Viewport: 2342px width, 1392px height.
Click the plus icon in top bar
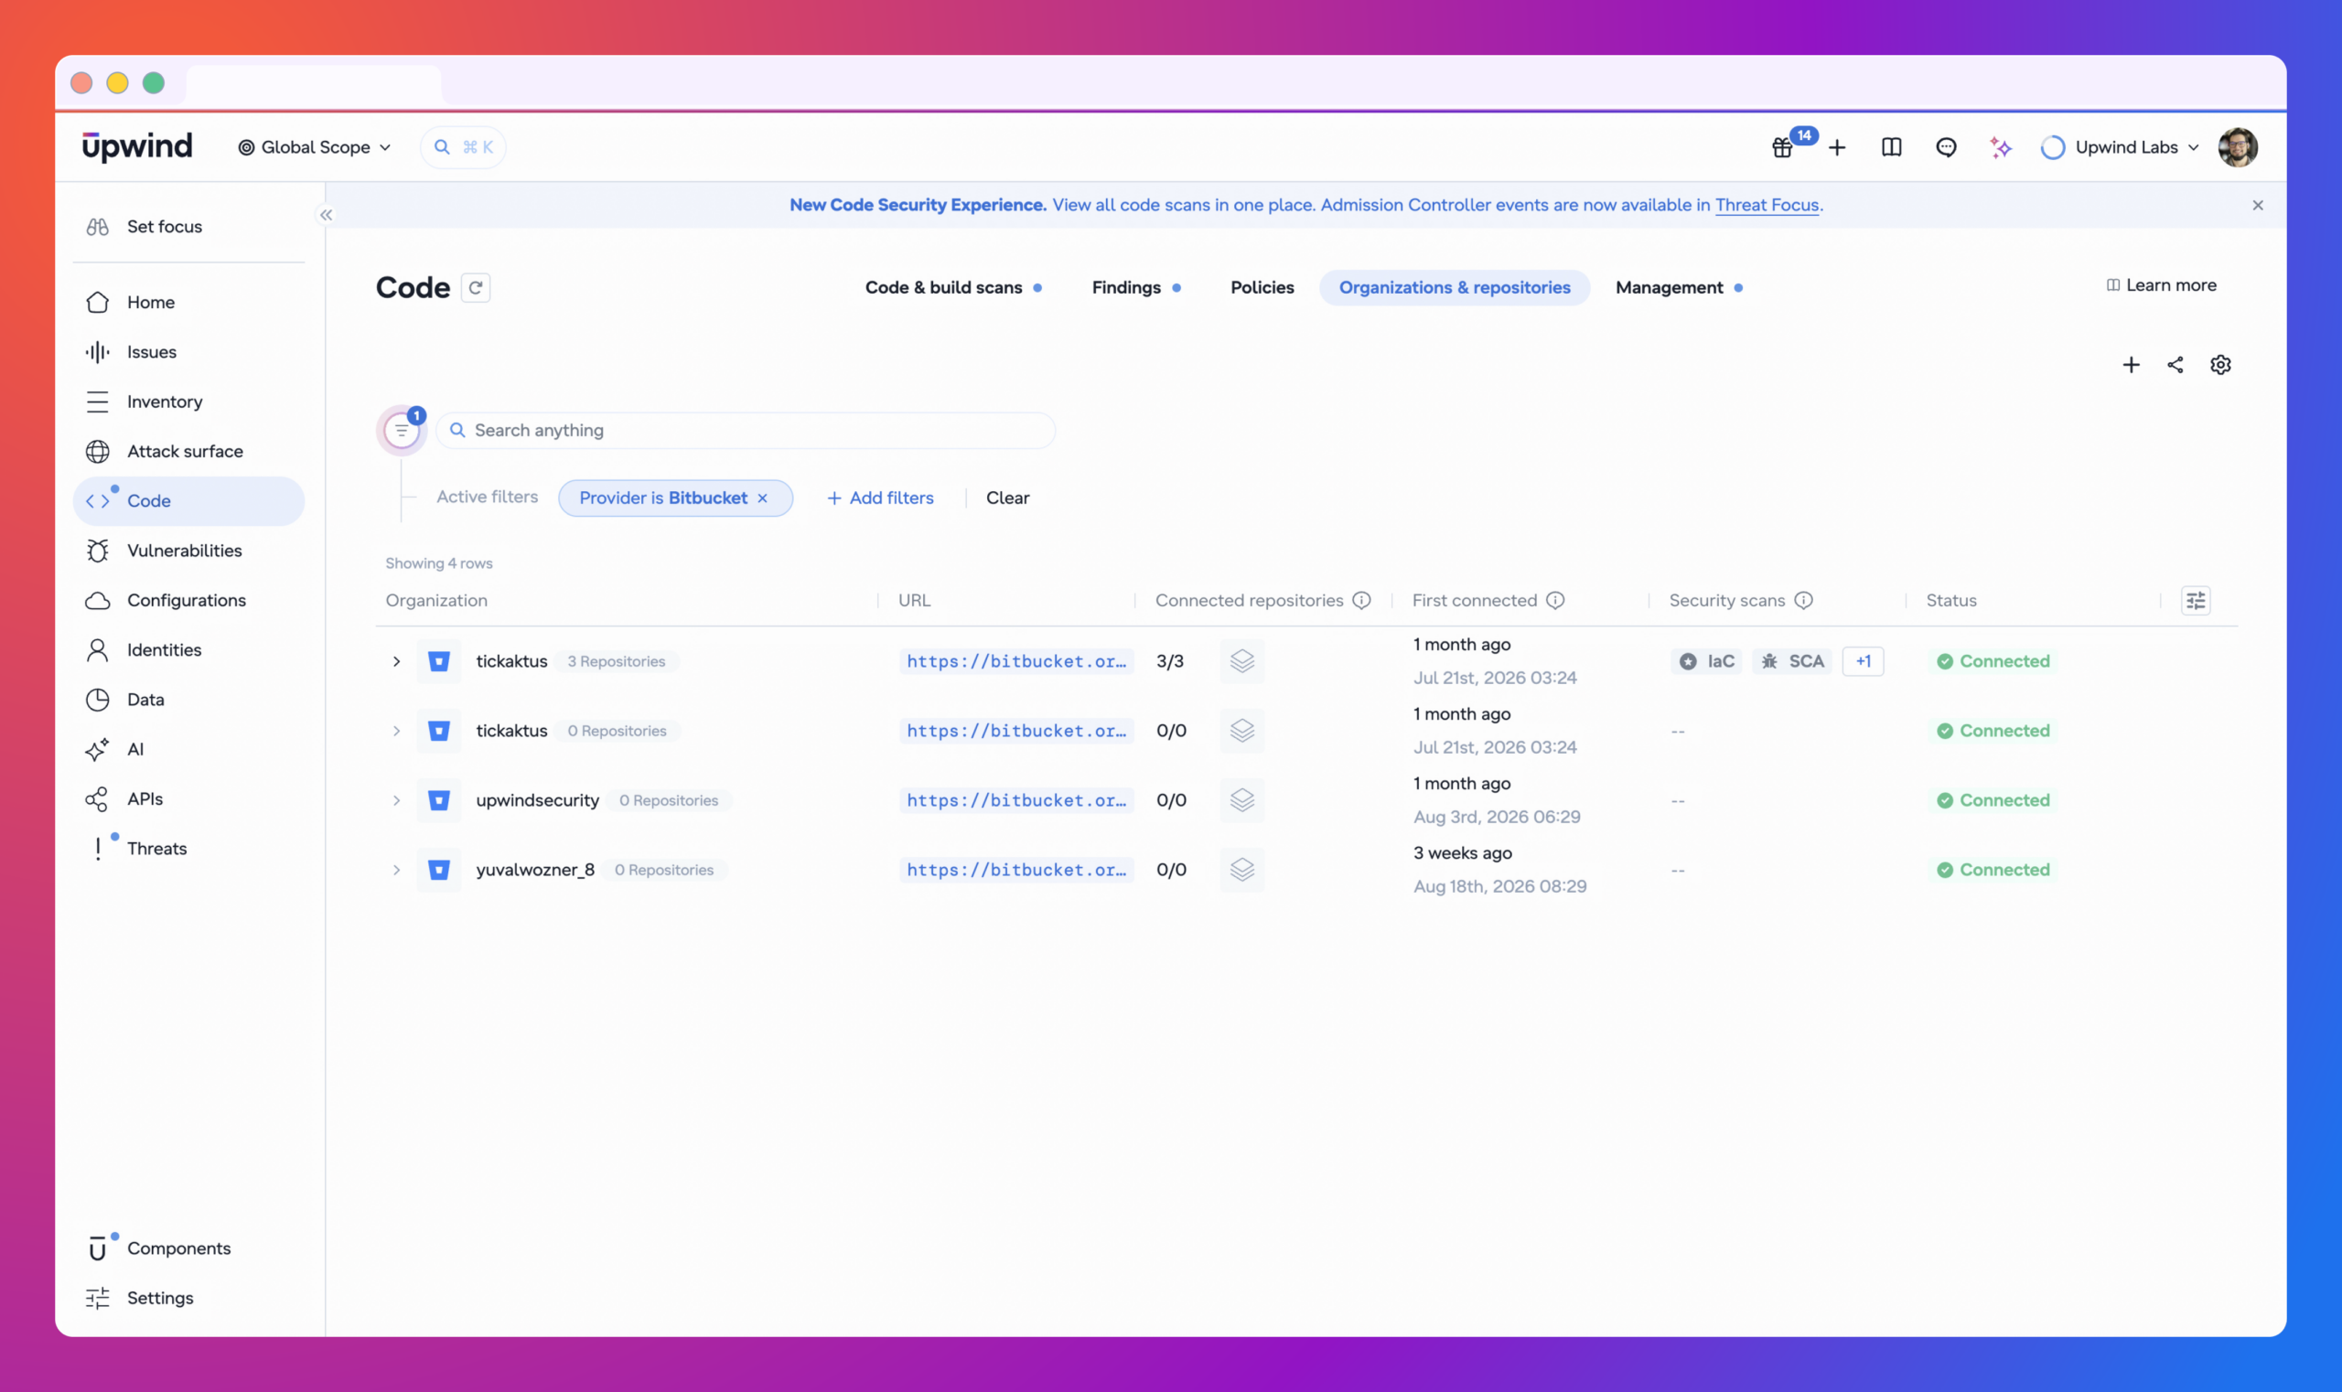coord(1837,147)
